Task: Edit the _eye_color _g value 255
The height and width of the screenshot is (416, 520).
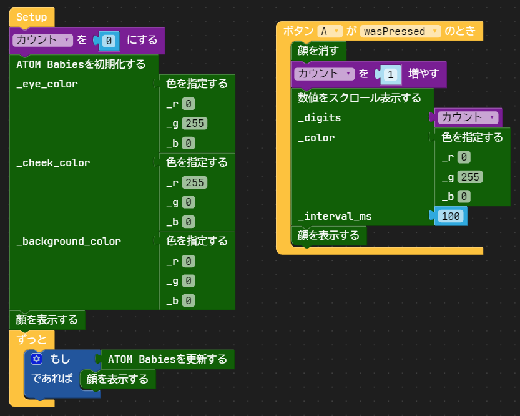Action: pyautogui.click(x=195, y=124)
